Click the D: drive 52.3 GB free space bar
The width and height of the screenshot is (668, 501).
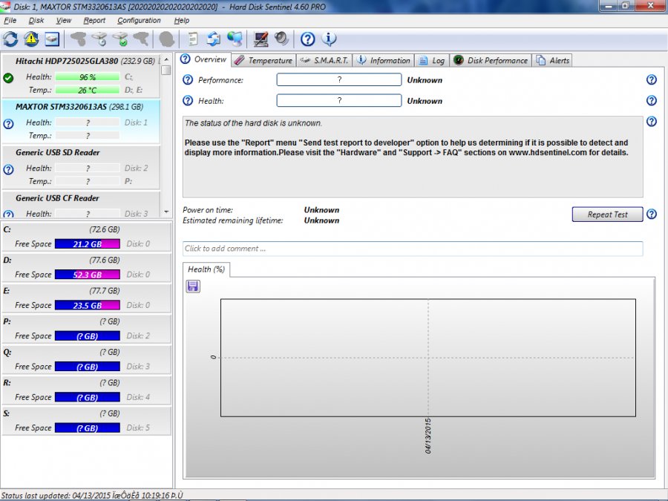(88, 275)
